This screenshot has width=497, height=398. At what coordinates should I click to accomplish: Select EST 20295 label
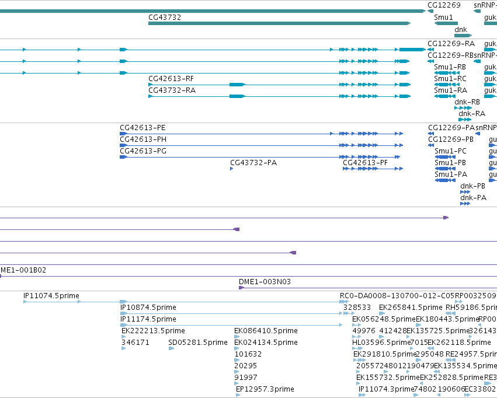point(246,366)
